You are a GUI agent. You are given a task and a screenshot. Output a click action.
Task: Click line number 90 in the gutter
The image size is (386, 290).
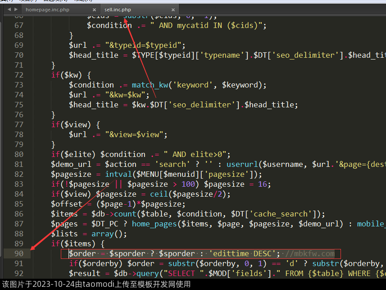coord(18,253)
